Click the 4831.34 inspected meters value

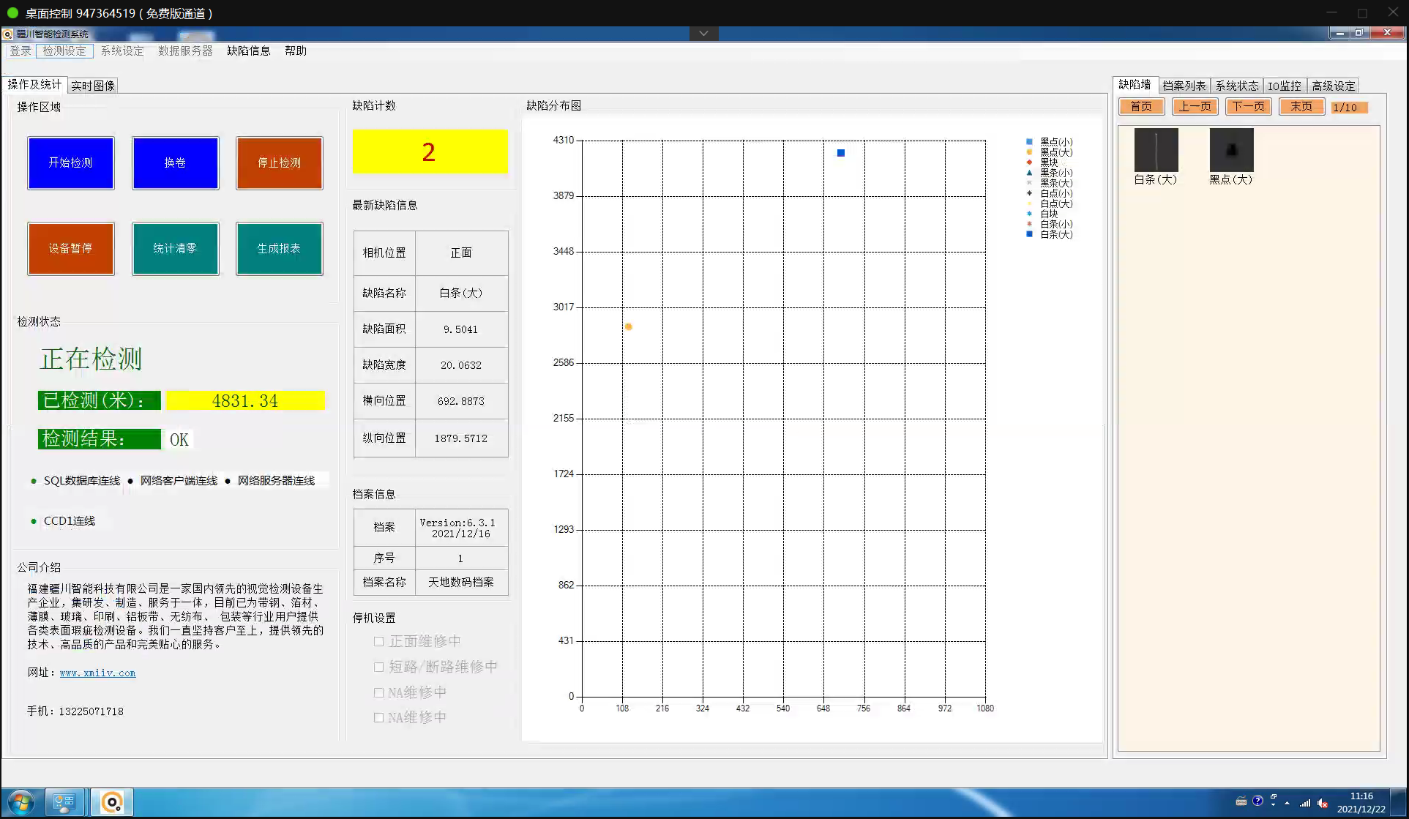pyautogui.click(x=245, y=400)
